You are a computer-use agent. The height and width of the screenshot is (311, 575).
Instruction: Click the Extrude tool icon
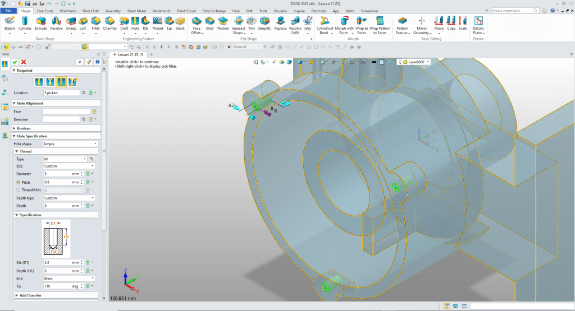coord(41,23)
